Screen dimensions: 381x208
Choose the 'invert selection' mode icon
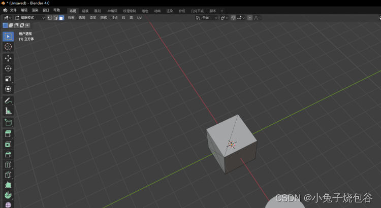22,25
